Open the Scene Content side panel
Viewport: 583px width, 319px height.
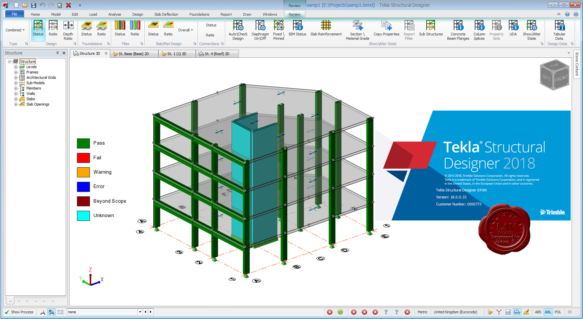point(577,64)
